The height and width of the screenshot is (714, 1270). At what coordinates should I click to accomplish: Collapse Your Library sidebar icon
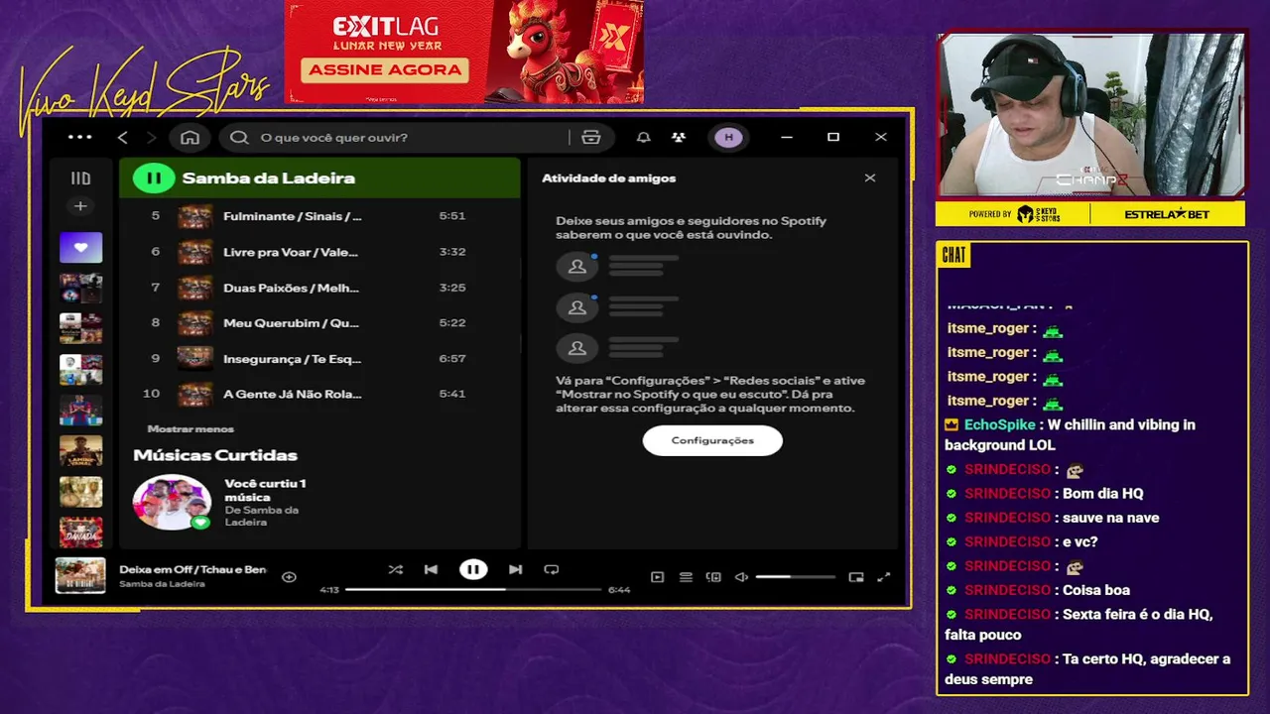click(80, 178)
